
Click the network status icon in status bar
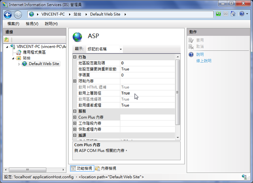click(x=244, y=177)
